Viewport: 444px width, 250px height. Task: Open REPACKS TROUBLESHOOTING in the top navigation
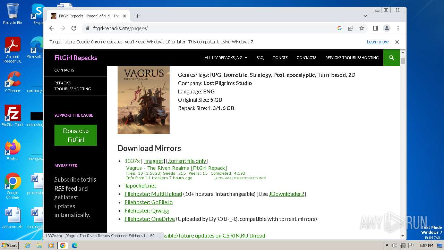click(x=352, y=58)
